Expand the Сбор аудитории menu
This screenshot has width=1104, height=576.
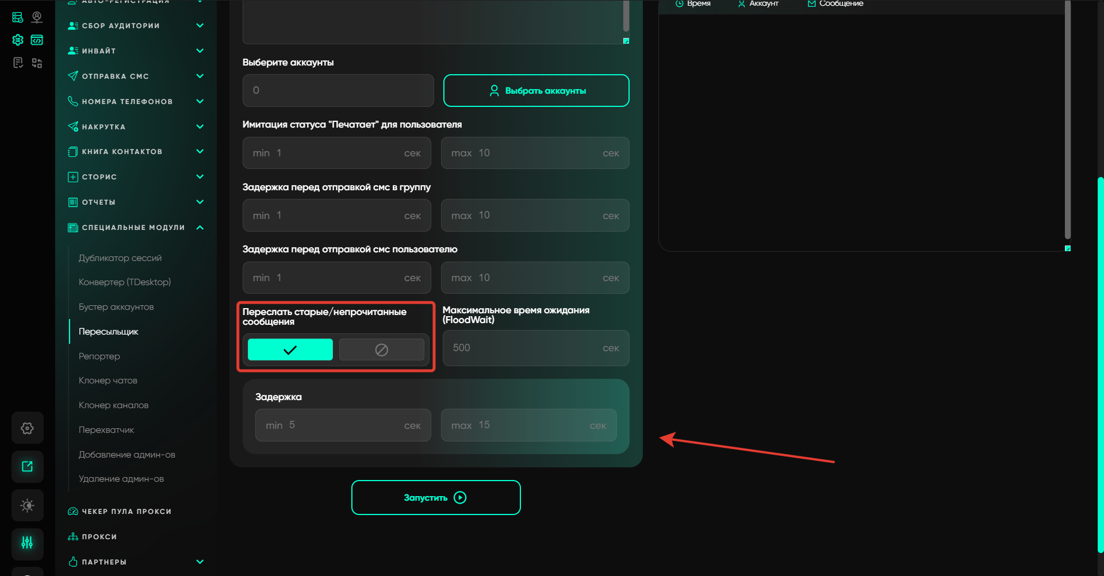[200, 25]
